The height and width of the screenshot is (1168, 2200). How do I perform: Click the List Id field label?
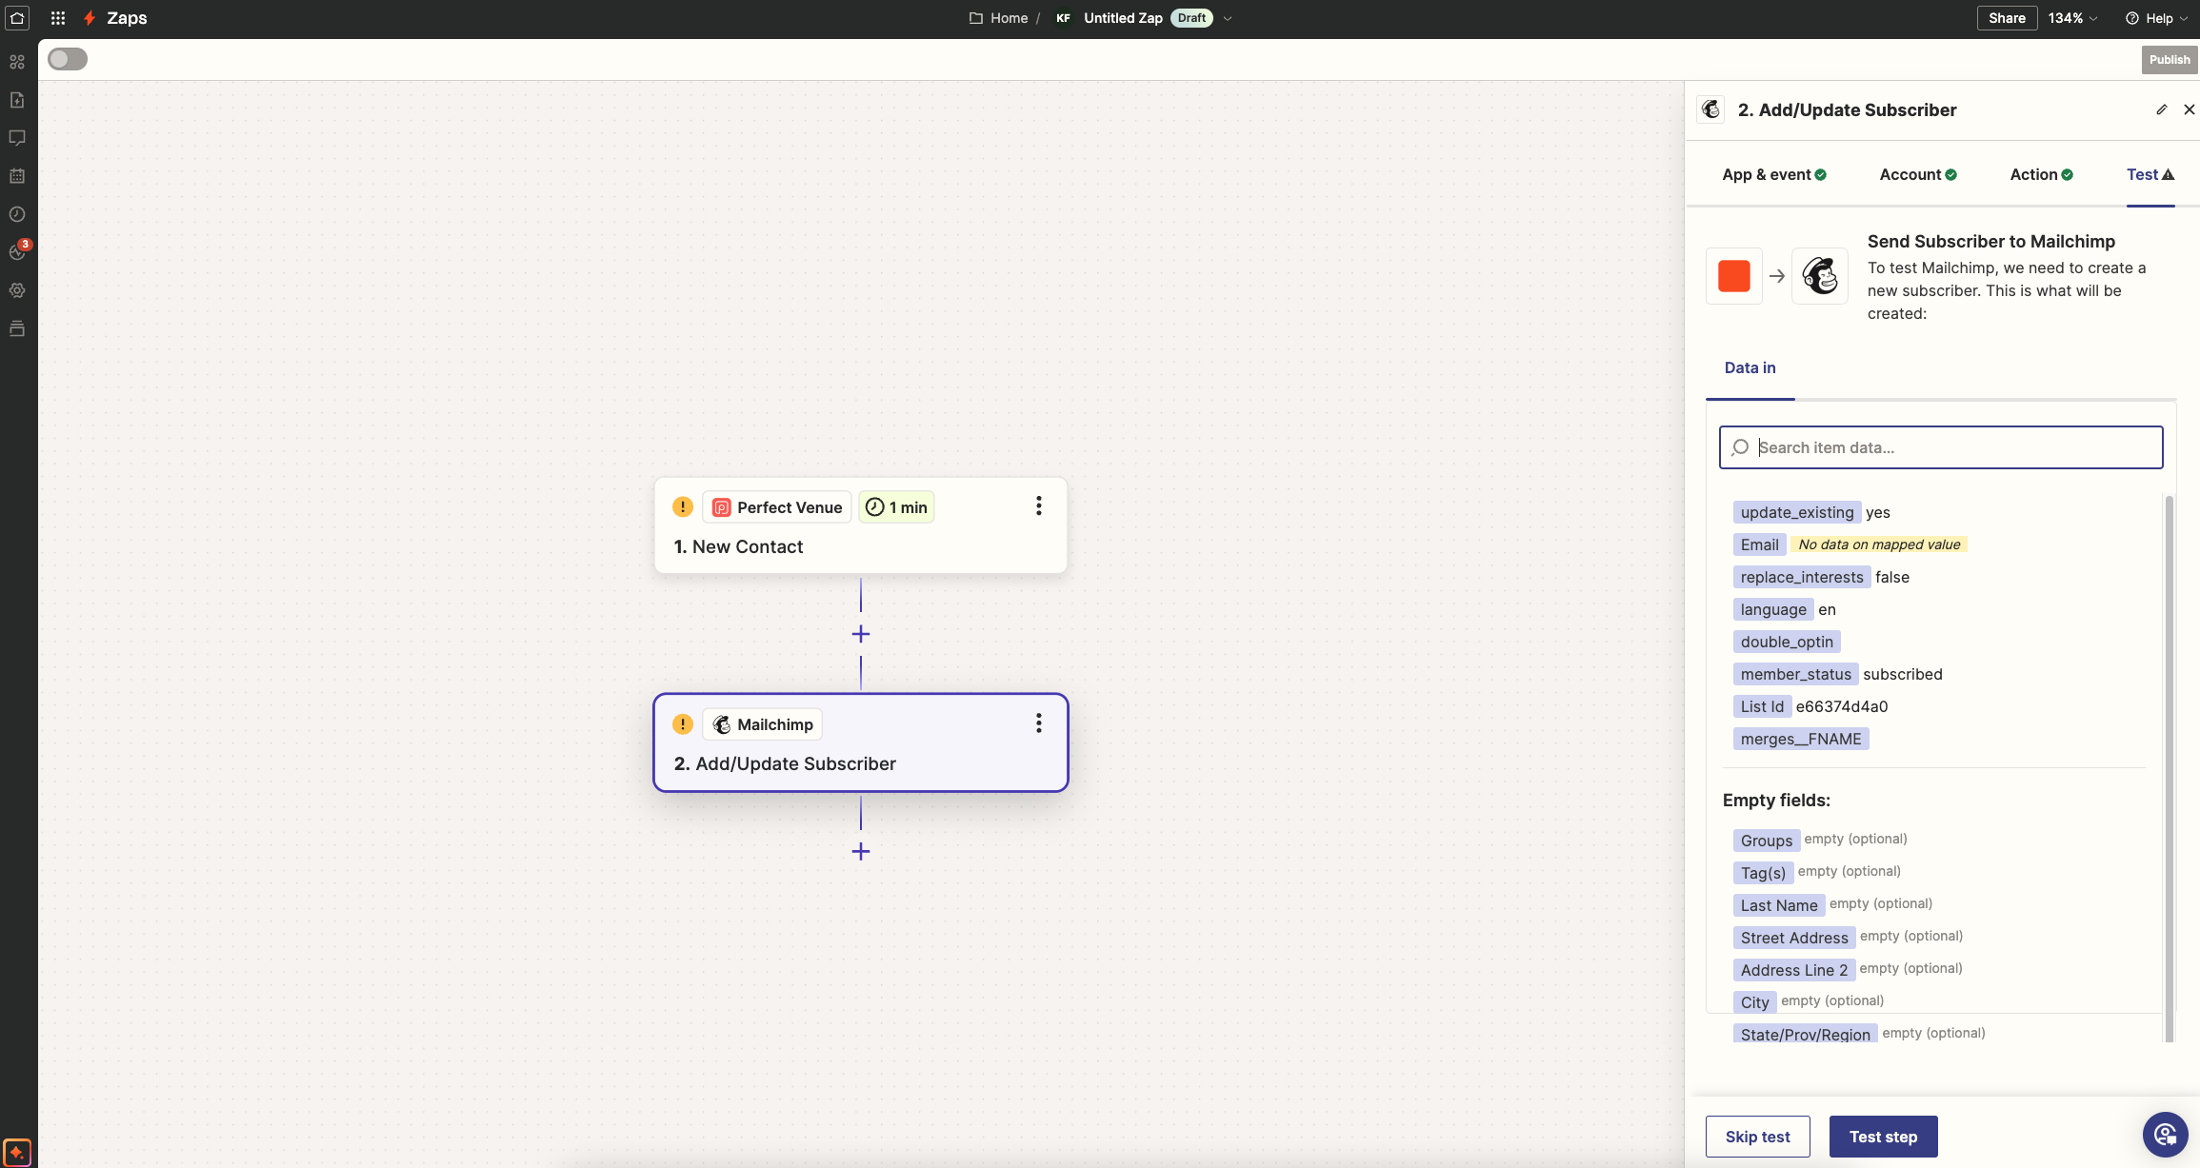tap(1762, 706)
